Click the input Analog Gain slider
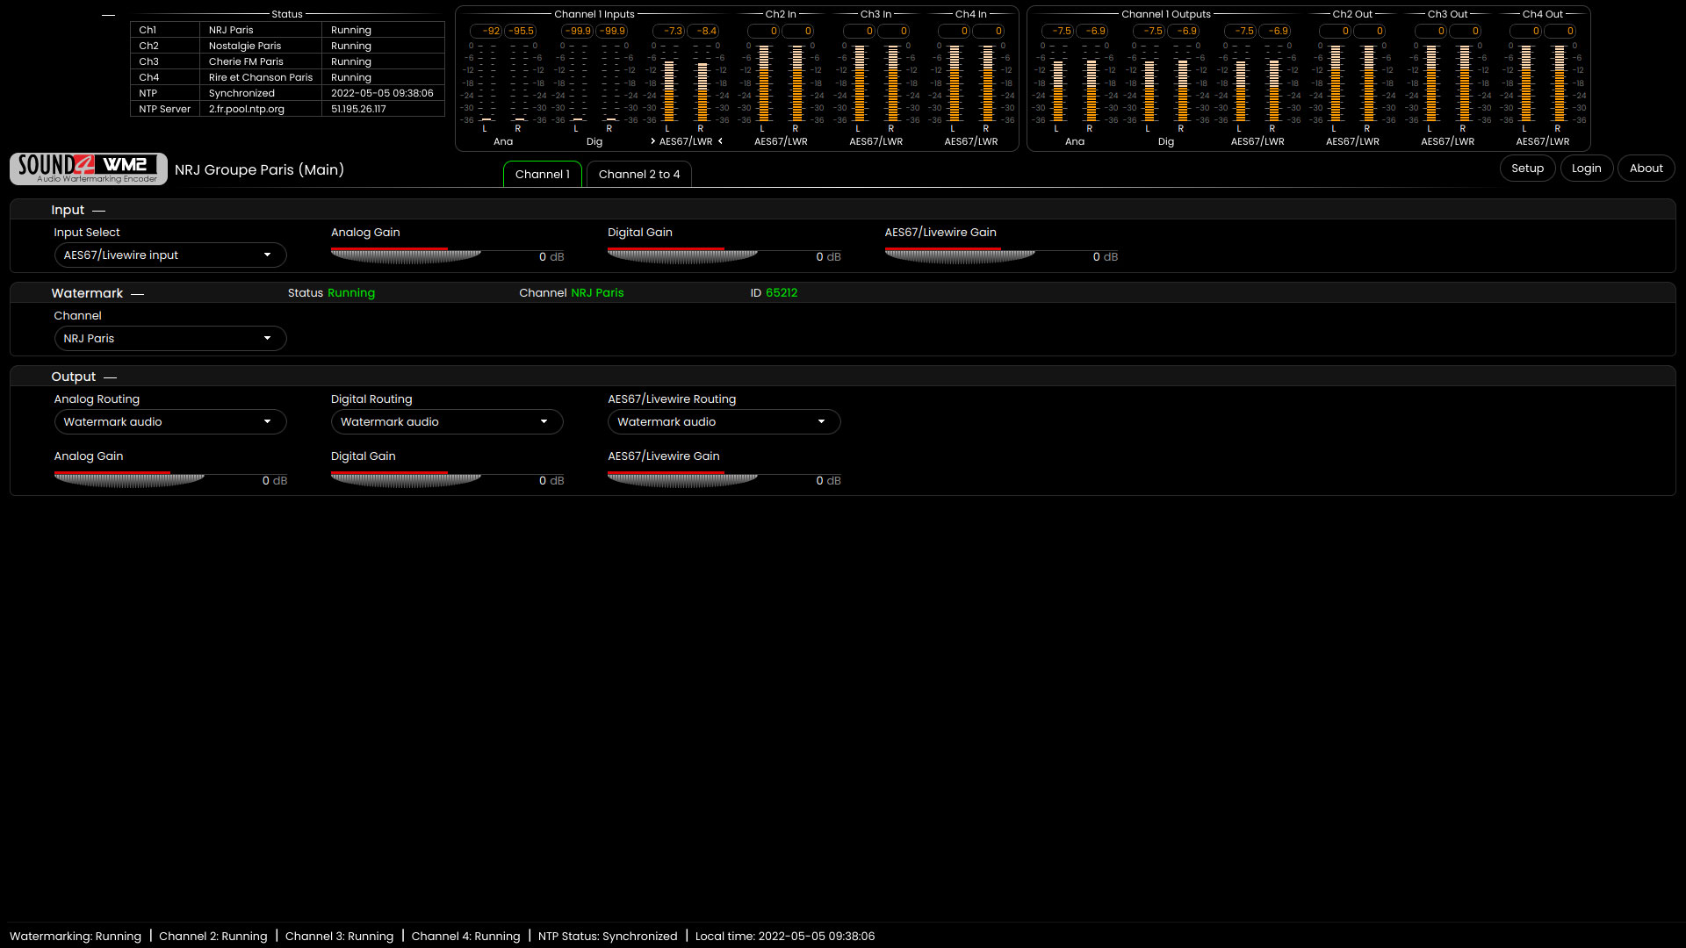 tap(406, 256)
